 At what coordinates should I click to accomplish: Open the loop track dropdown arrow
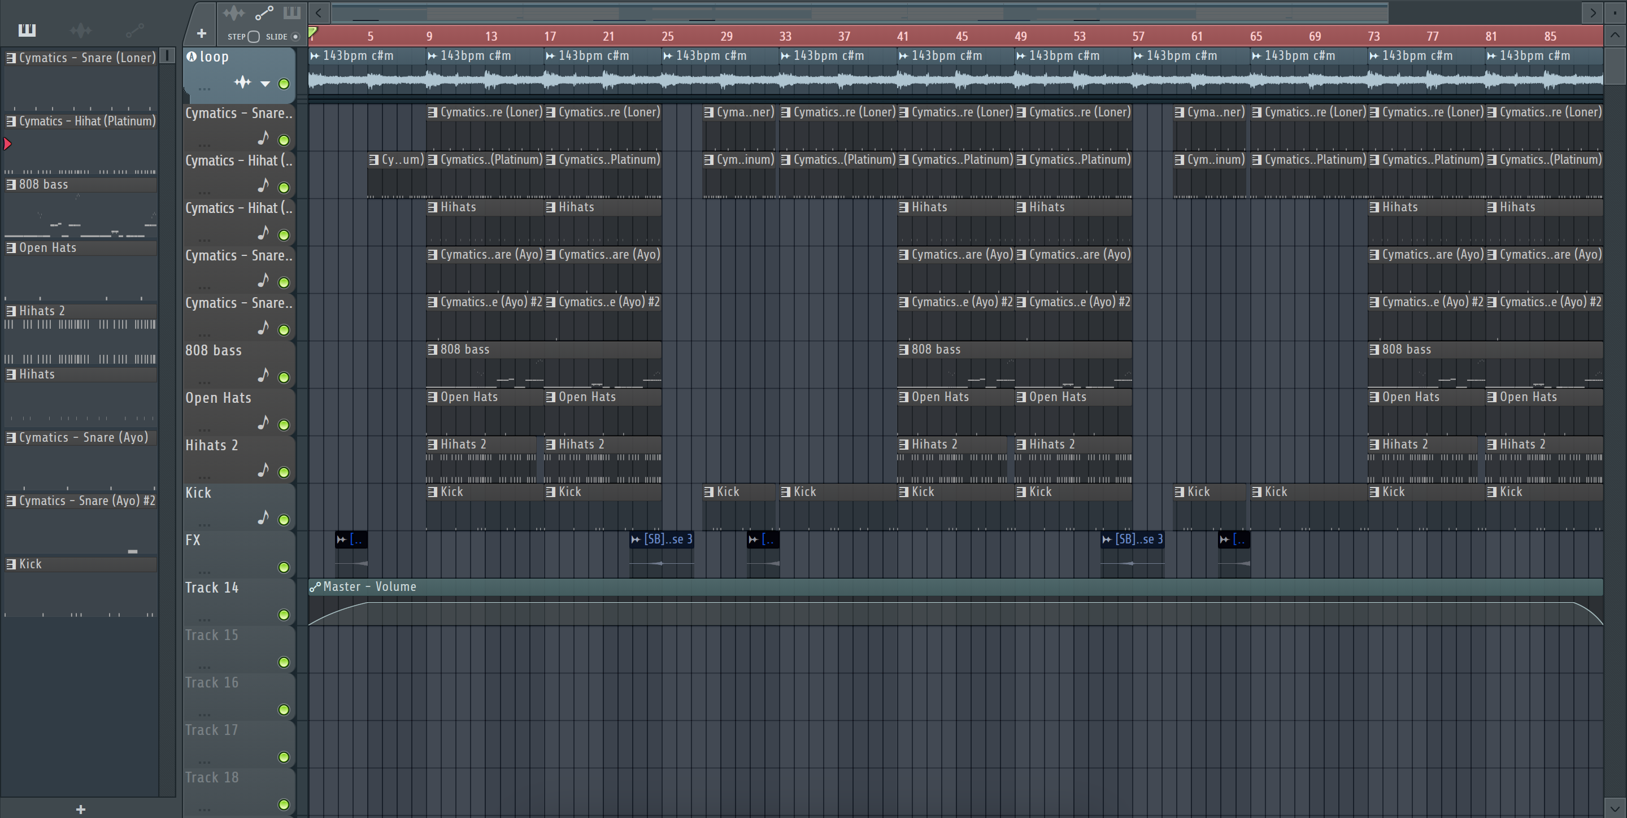(266, 84)
